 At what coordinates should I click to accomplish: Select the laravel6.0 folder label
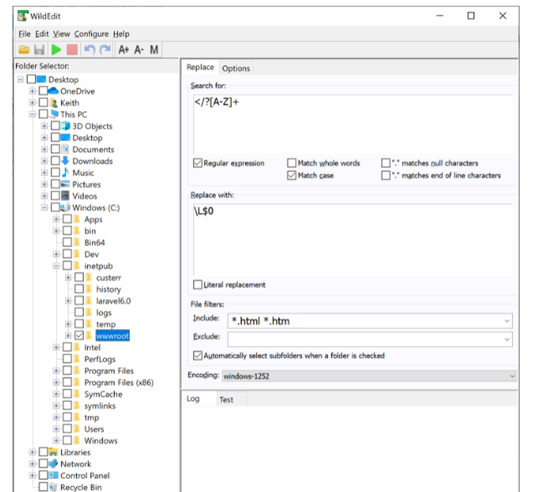[x=113, y=301]
